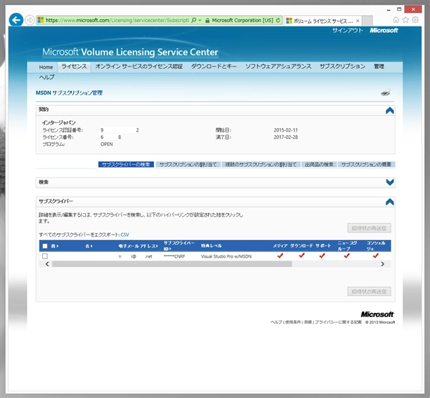Sort by the 電子メール アドレス column header
The image size is (430, 398).
(138, 246)
